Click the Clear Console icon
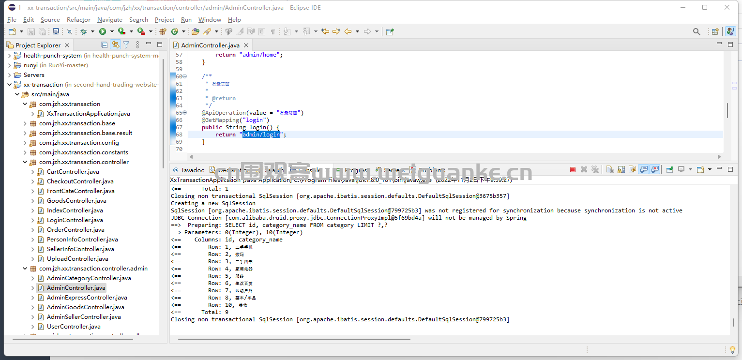The image size is (742, 360). pos(610,169)
